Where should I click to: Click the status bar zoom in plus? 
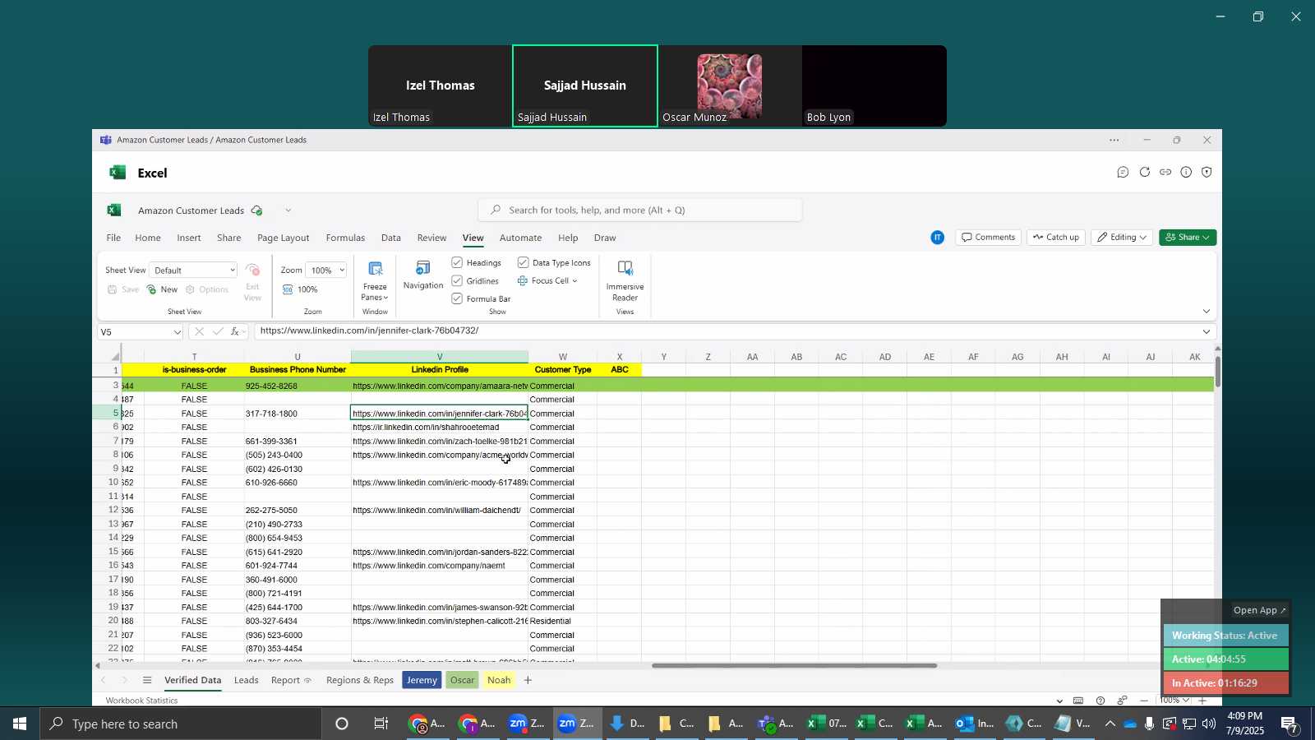coord(1202,701)
